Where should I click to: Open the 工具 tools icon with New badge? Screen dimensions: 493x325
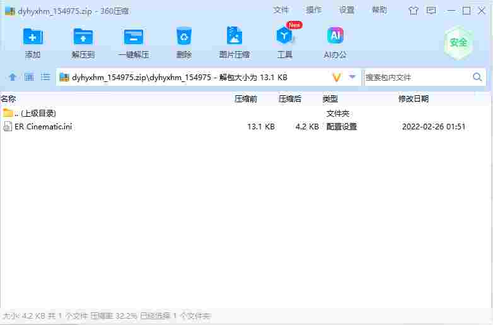tap(286, 35)
